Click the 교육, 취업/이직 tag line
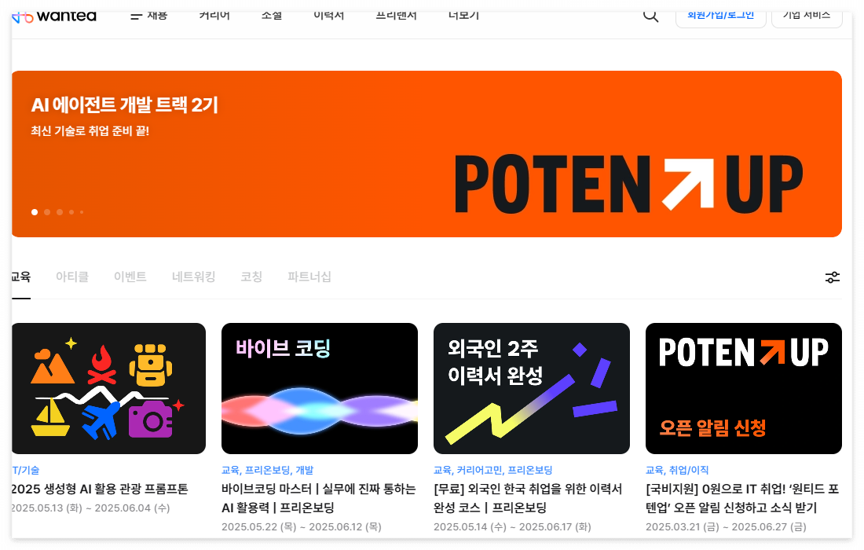Viewport: 864px width, 550px height. [677, 470]
